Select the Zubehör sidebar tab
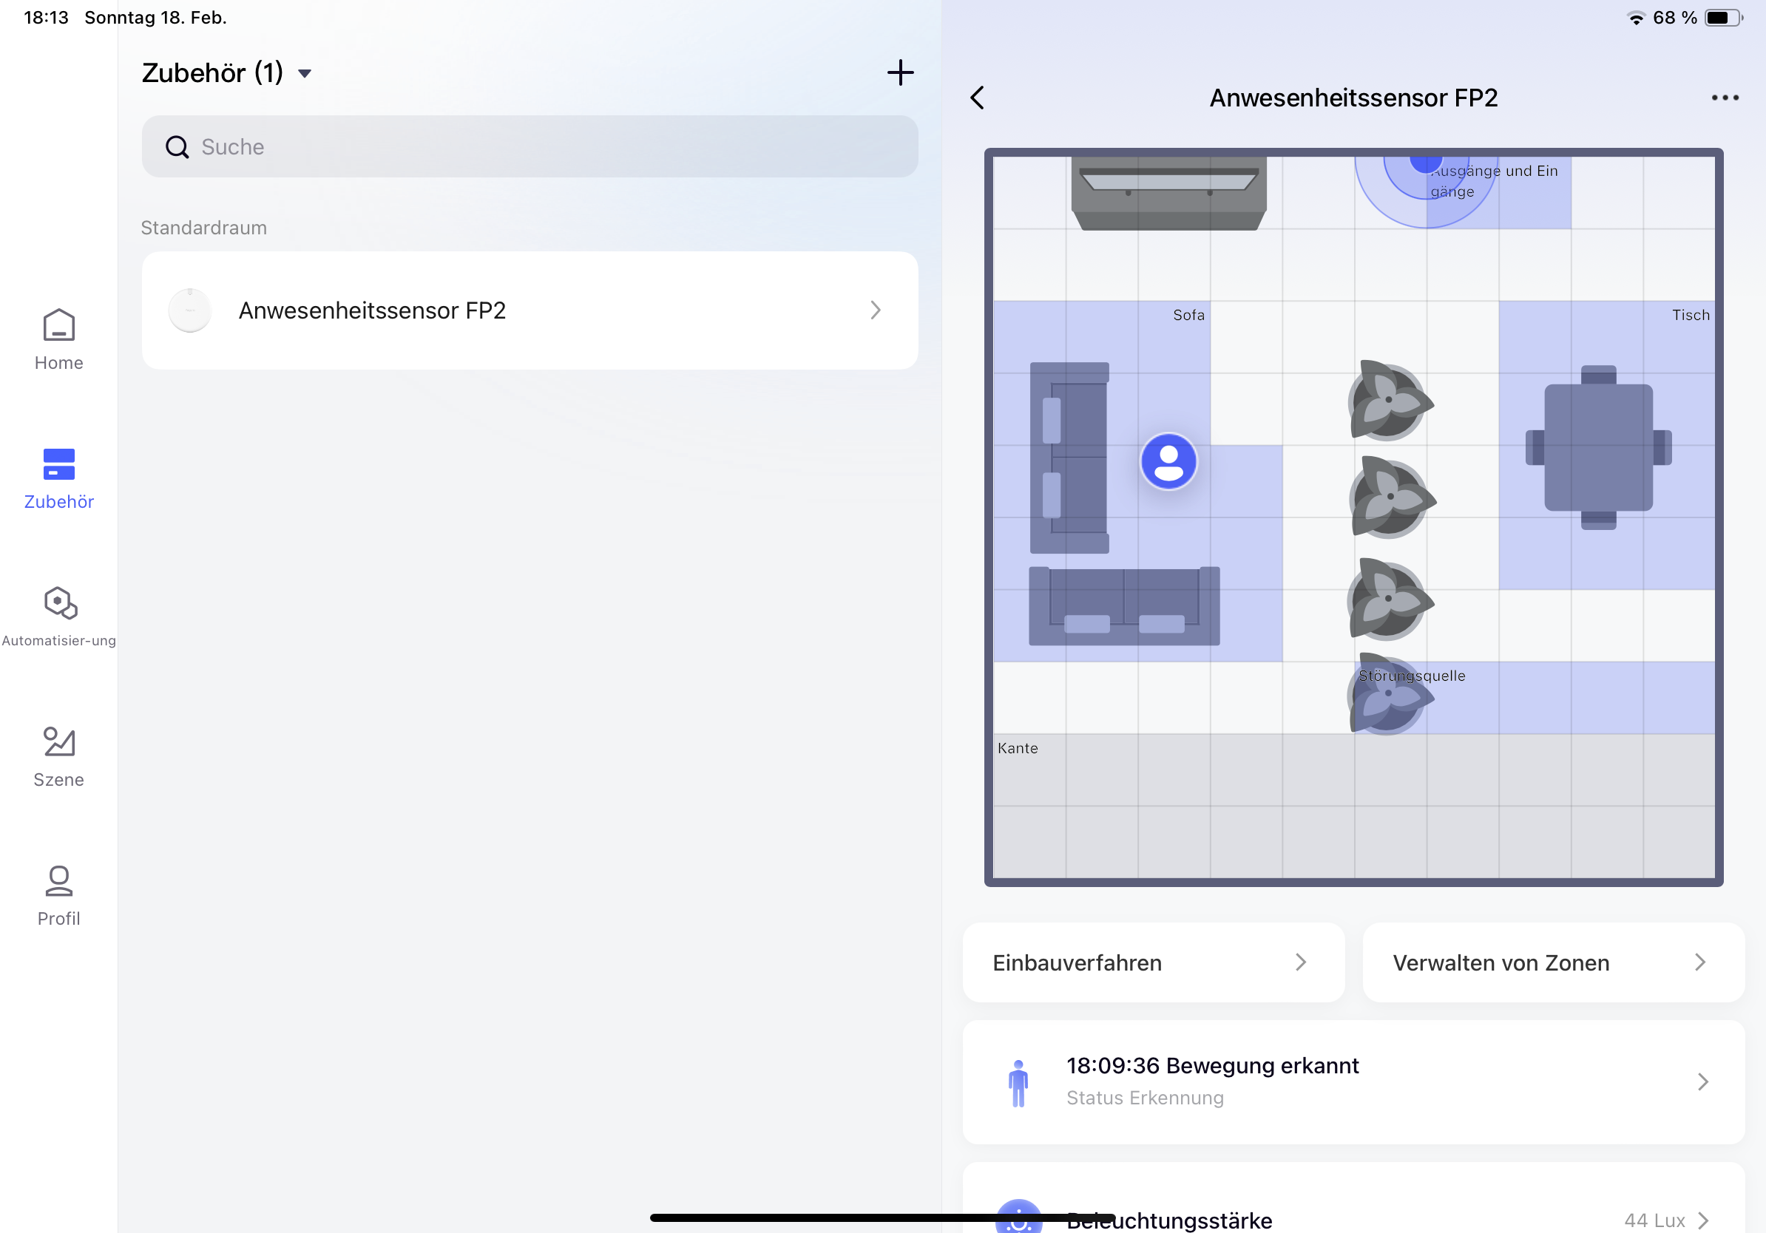 tap(58, 479)
